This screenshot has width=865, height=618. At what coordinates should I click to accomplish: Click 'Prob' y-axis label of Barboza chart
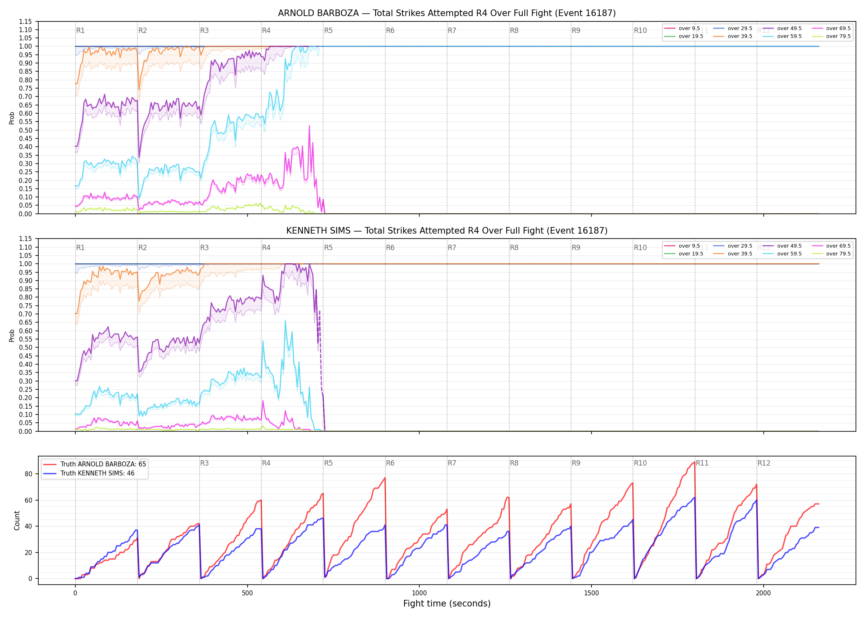click(x=12, y=118)
